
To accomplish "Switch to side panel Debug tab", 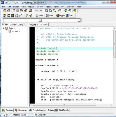I will [21, 25].
